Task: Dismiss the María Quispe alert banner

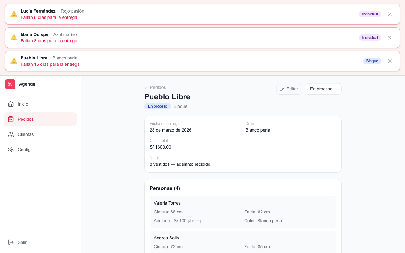Action: [x=390, y=38]
